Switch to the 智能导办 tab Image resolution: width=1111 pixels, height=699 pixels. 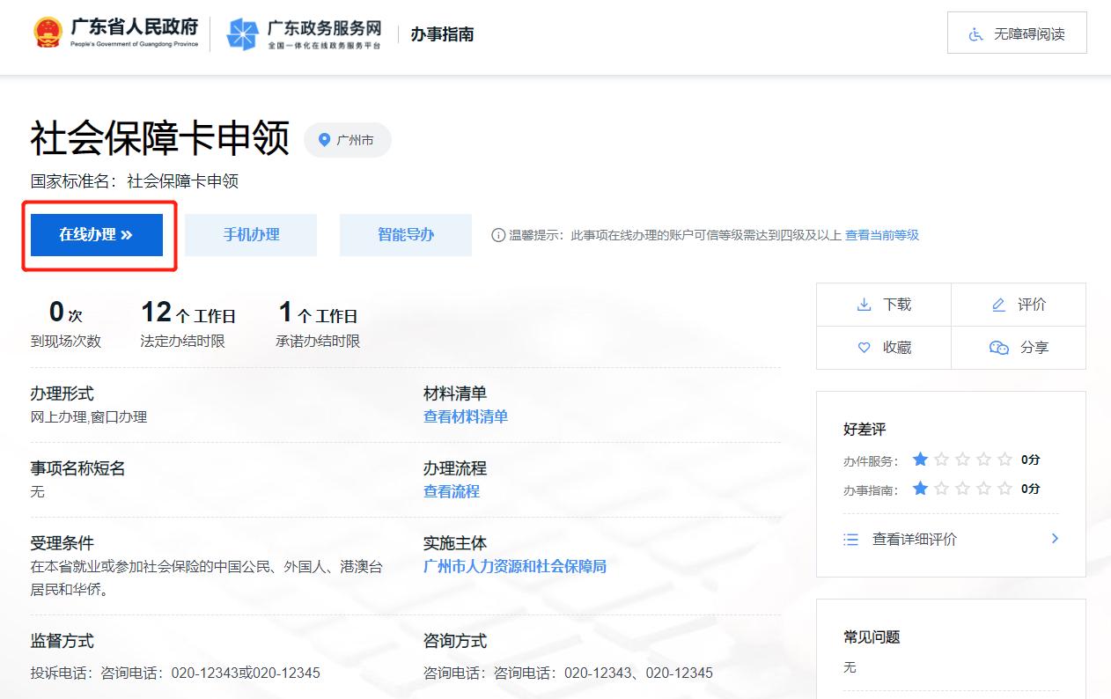(x=405, y=234)
